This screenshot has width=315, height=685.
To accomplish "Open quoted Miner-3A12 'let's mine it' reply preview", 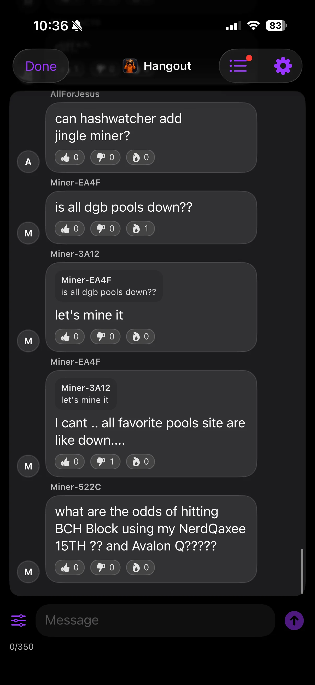I will [86, 394].
